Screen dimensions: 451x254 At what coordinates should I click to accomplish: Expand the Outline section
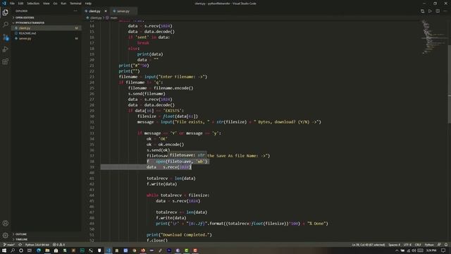point(46,234)
